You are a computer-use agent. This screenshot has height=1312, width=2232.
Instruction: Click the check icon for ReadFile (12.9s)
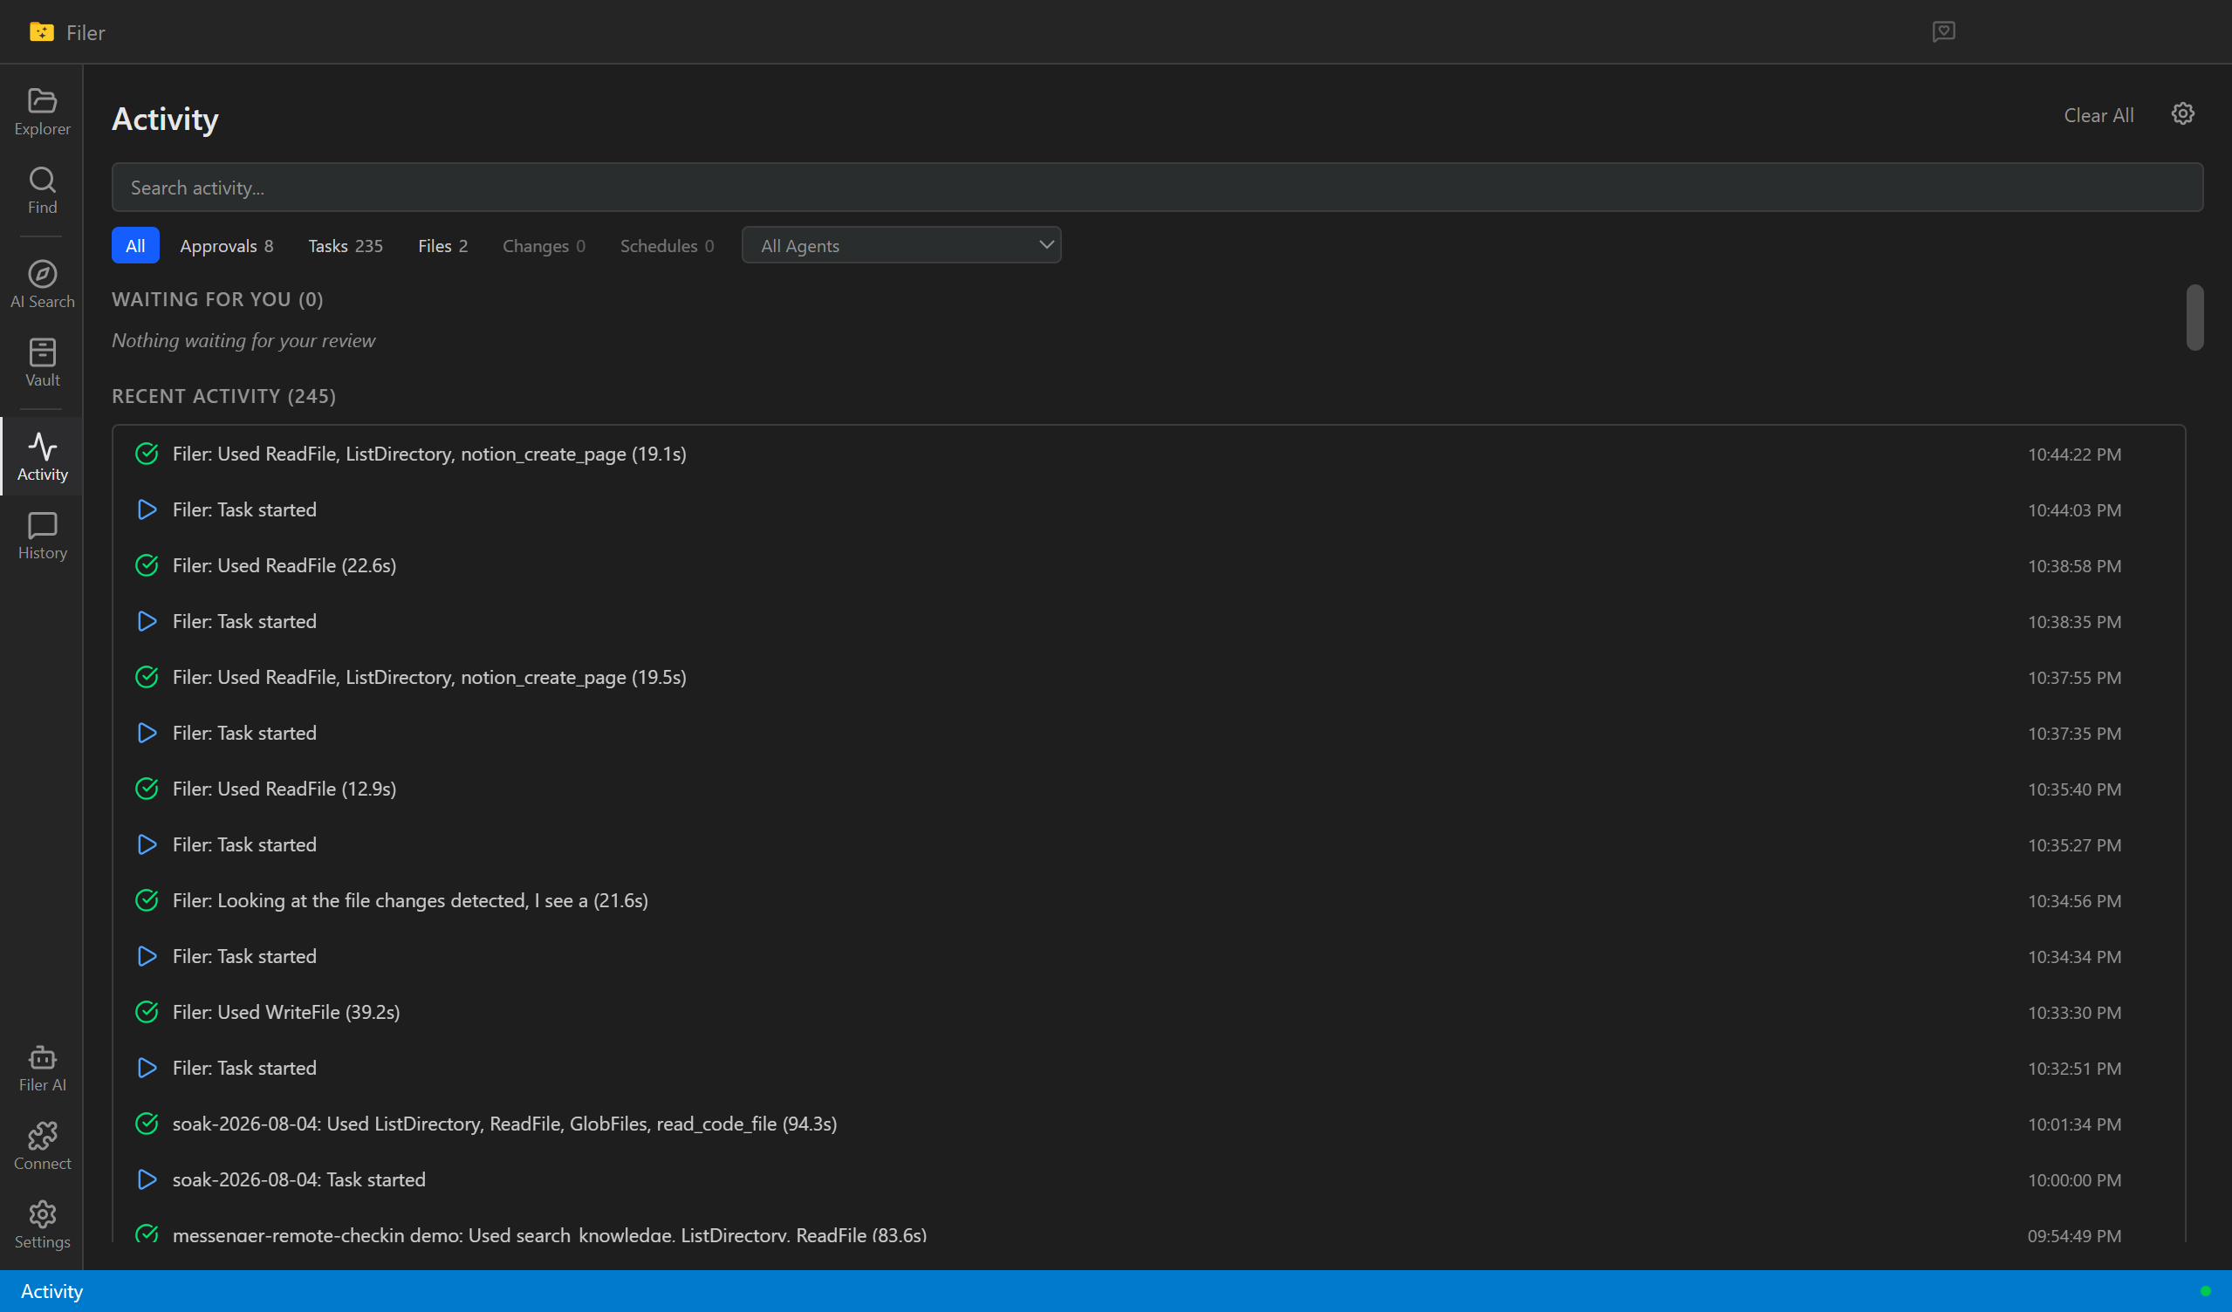click(147, 789)
